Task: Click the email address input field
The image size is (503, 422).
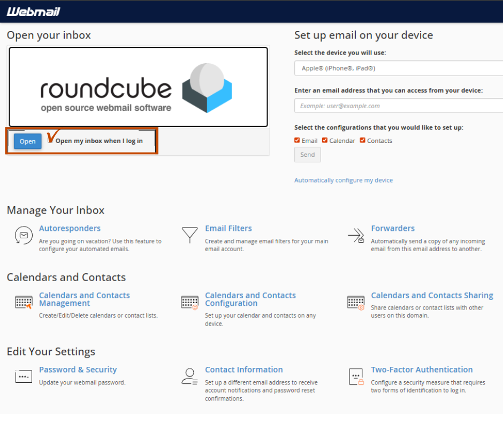Action: tap(399, 105)
